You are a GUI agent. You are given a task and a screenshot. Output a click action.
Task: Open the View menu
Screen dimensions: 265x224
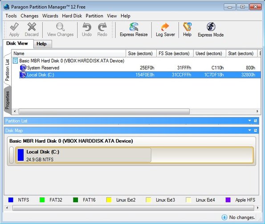click(x=112, y=16)
